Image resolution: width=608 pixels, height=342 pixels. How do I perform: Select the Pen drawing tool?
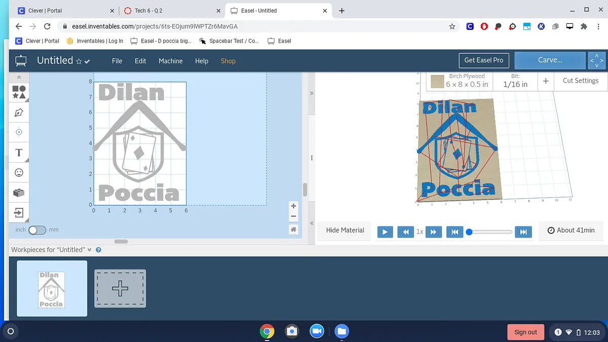(x=19, y=112)
